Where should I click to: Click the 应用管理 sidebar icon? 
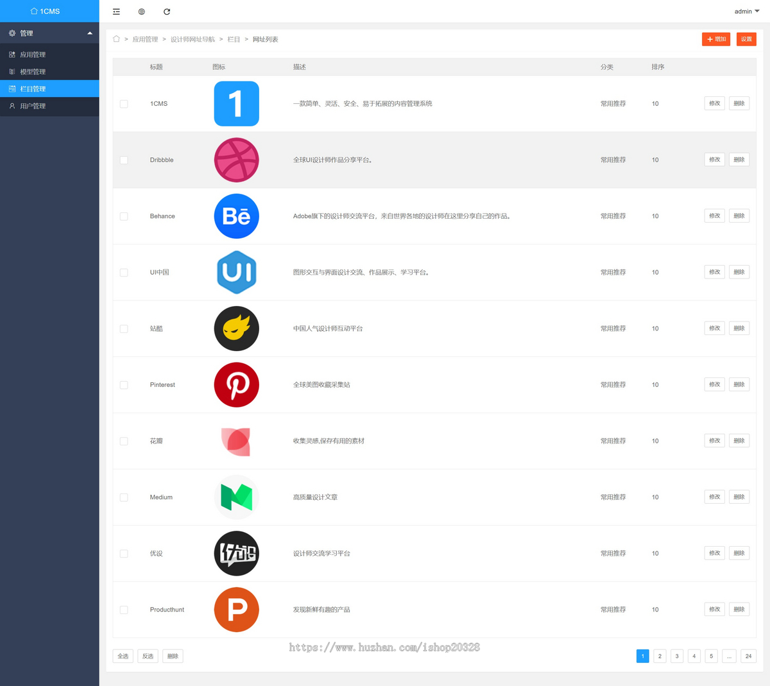12,55
